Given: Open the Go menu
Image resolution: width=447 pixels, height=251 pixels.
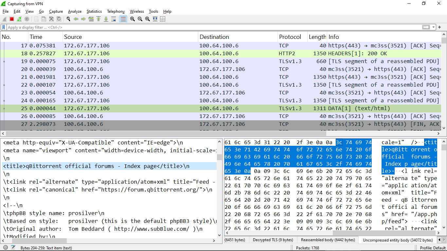Looking at the screenshot, I should coord(41,11).
